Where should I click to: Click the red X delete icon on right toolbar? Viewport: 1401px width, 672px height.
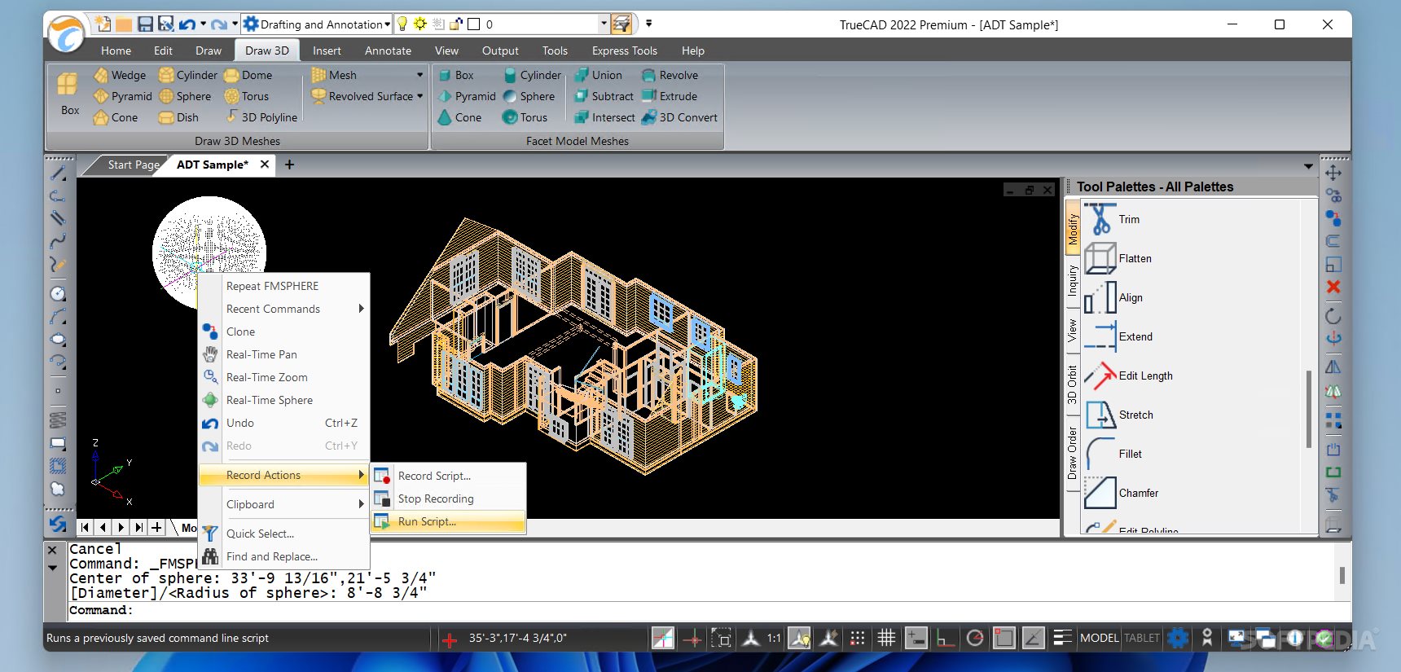tap(1333, 287)
